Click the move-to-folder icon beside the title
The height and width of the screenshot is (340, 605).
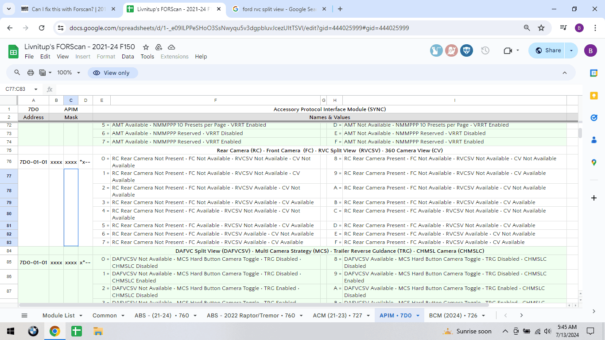pyautogui.click(x=159, y=47)
